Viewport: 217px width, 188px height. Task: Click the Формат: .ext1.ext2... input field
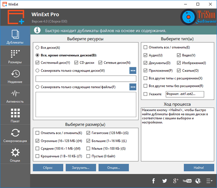click(x=185, y=94)
